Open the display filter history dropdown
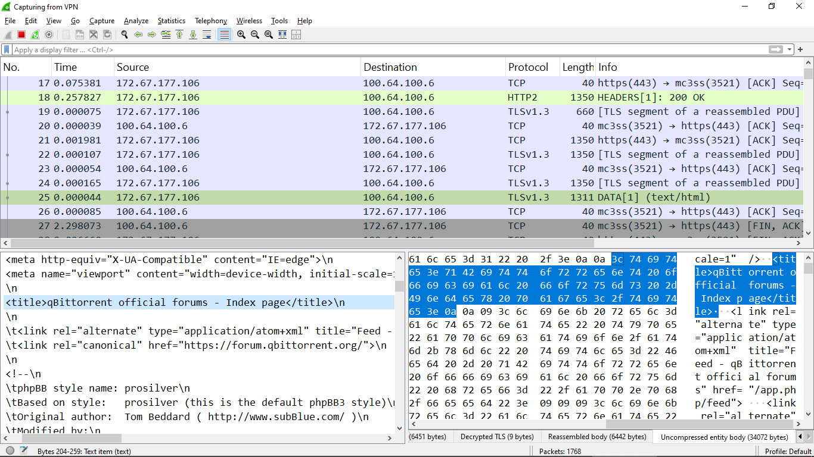 coord(790,50)
